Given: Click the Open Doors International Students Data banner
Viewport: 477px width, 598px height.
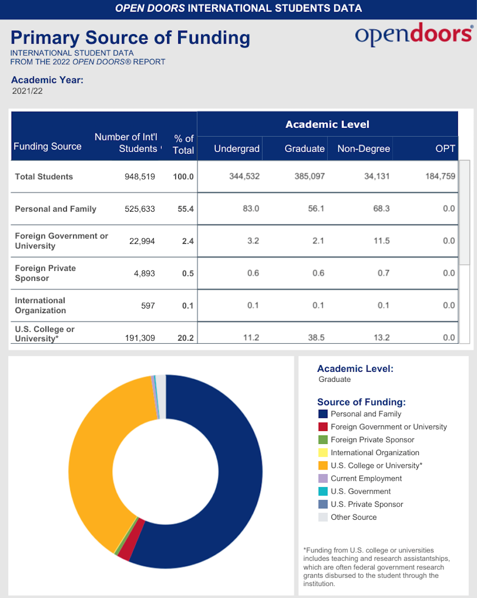Looking at the screenshot, I should tap(238, 9).
